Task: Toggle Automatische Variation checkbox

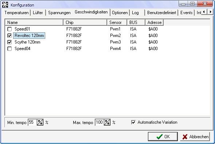Action: click(133, 122)
